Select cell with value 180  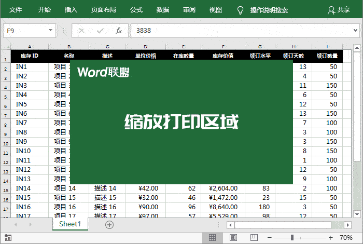pos(260,207)
